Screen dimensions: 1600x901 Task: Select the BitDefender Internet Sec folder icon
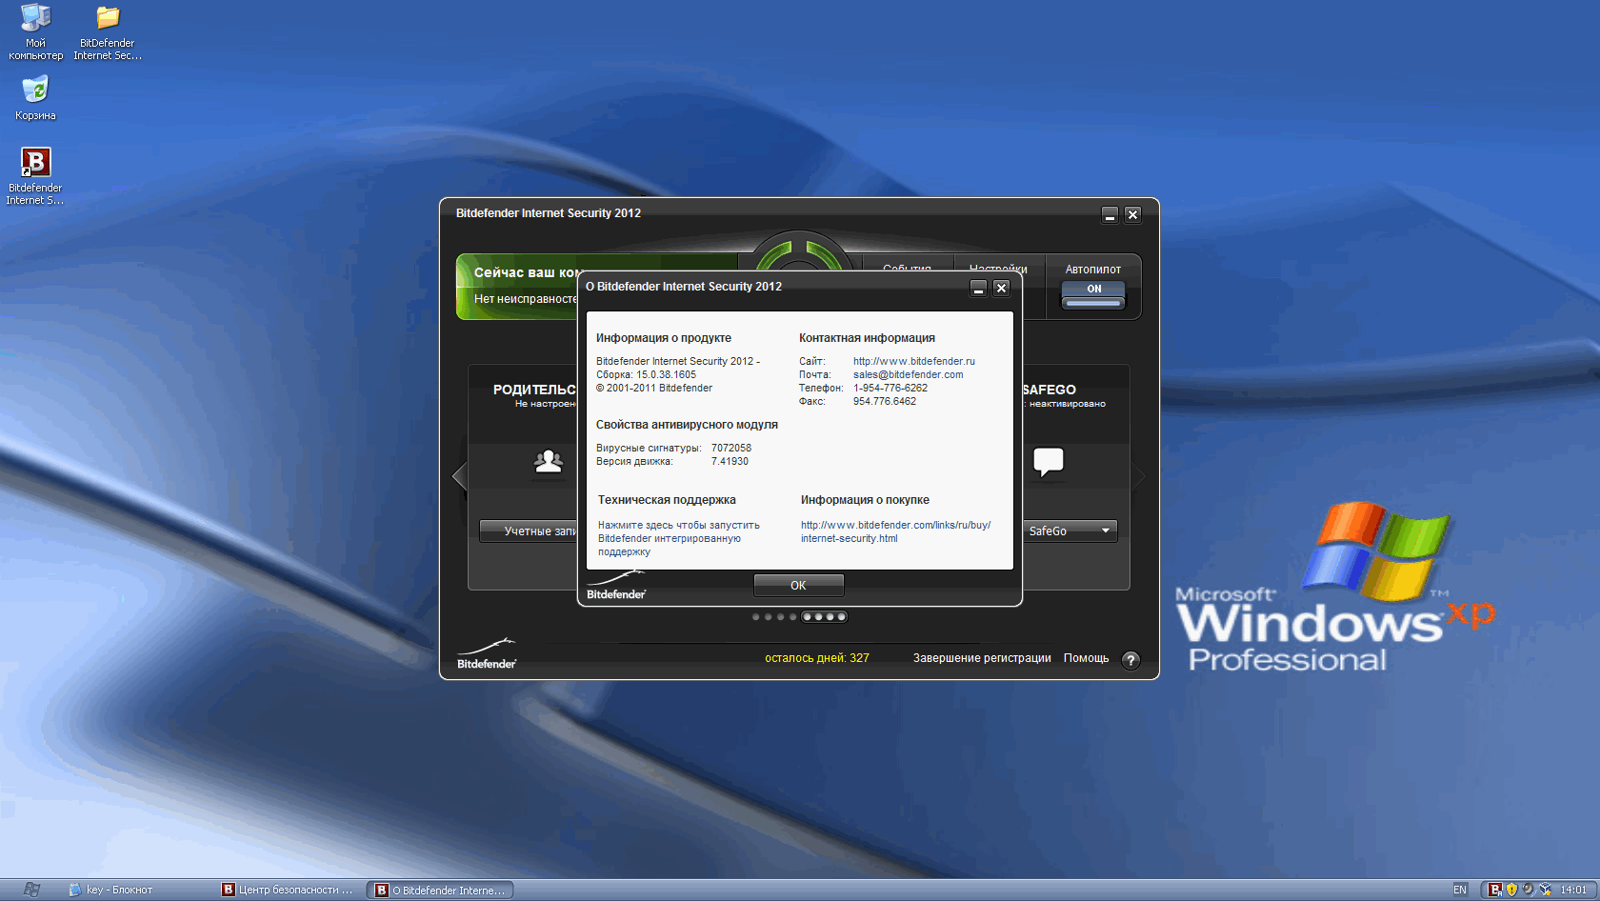click(108, 31)
